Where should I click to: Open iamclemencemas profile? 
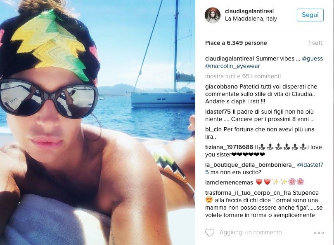tap(229, 182)
